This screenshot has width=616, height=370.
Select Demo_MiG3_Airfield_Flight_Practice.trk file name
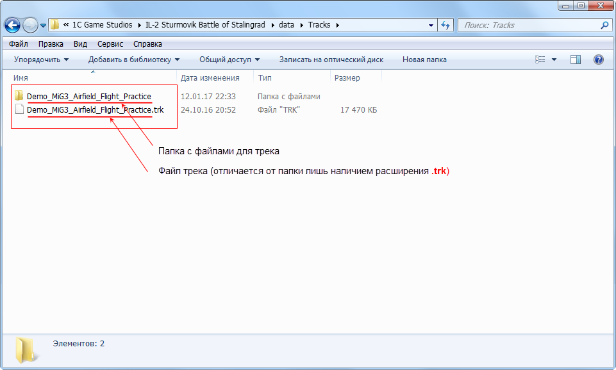95,110
